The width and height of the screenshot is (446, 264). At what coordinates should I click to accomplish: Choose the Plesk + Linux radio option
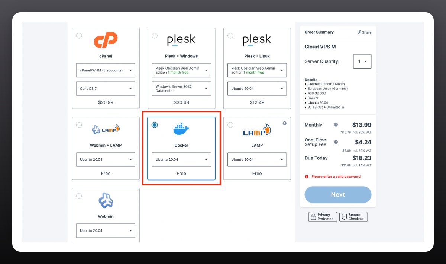[230, 36]
